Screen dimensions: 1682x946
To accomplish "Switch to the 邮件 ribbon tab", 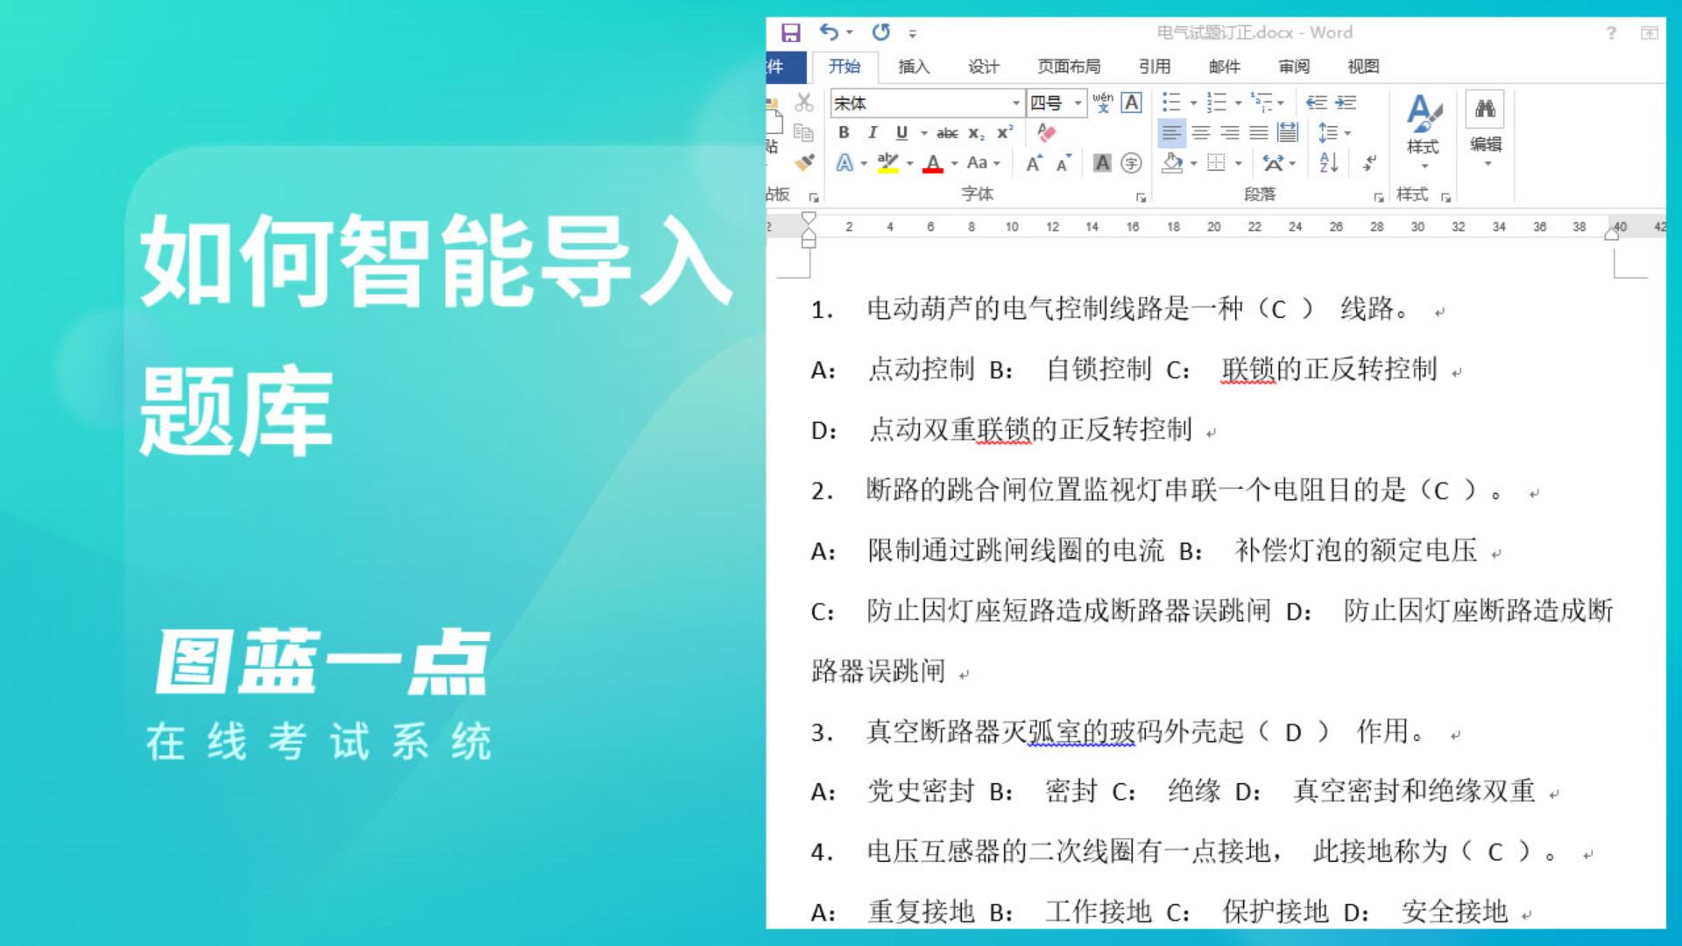I will click(x=1225, y=67).
